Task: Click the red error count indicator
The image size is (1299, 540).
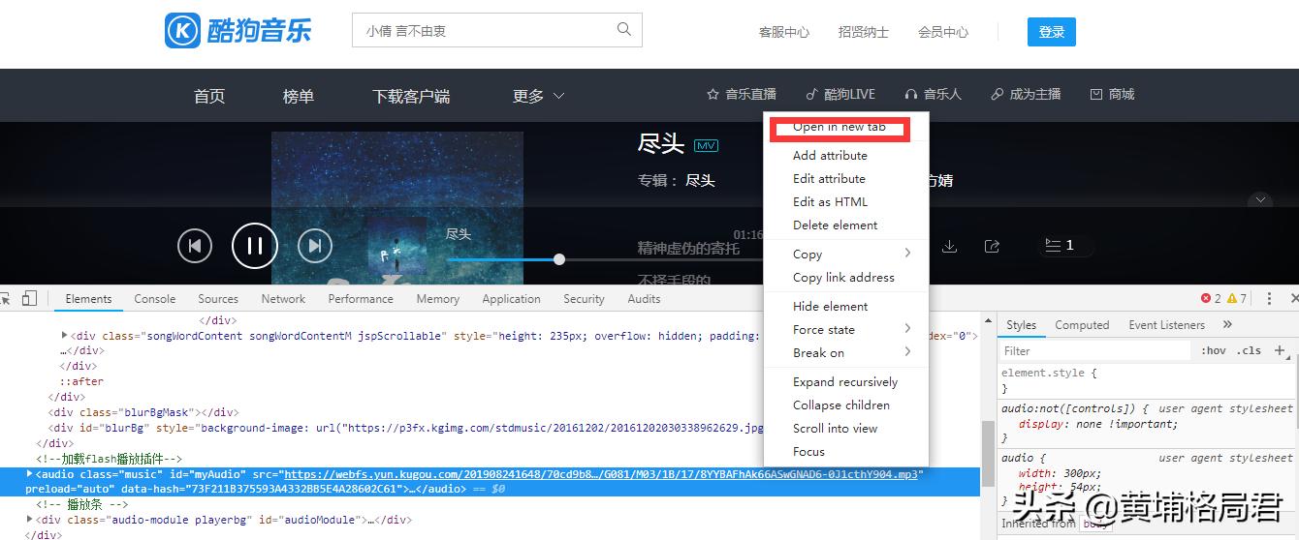Action: coord(1211,299)
